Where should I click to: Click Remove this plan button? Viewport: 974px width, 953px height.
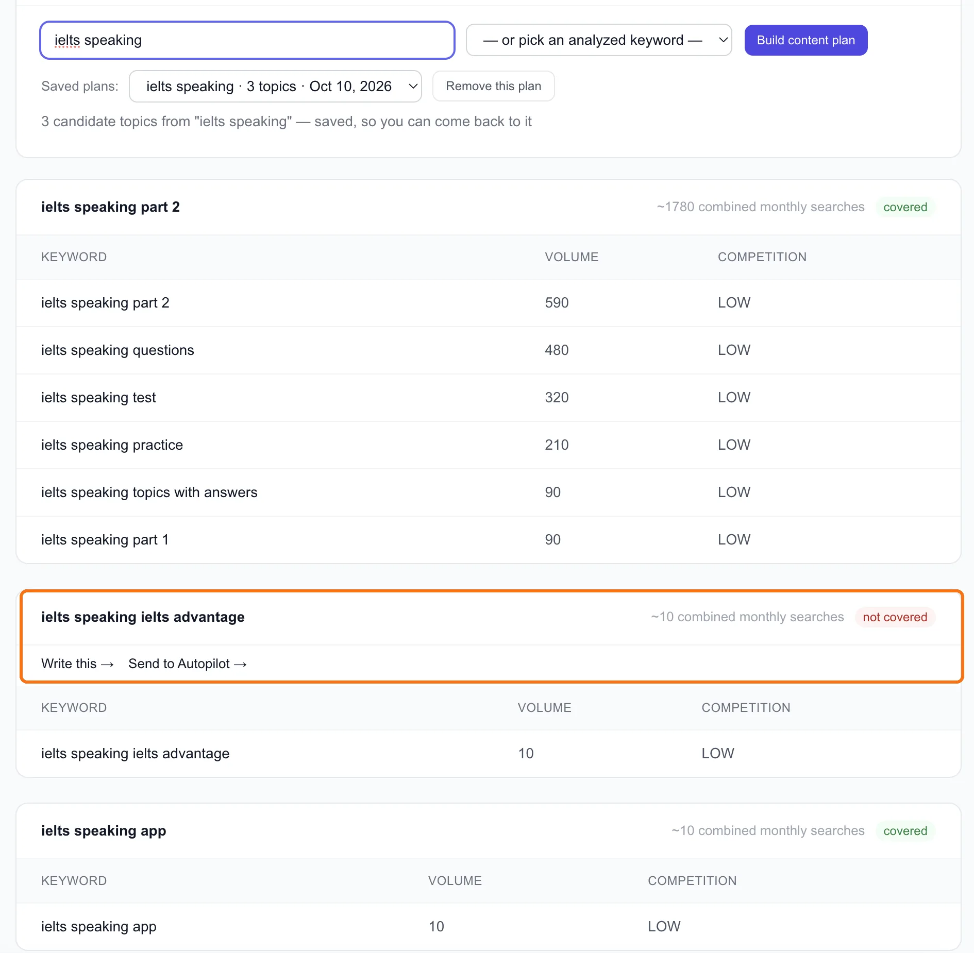point(494,86)
